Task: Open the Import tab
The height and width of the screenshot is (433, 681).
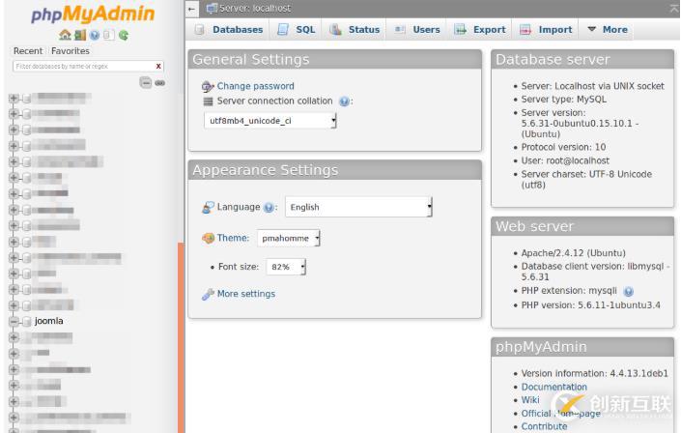Action: (x=546, y=30)
